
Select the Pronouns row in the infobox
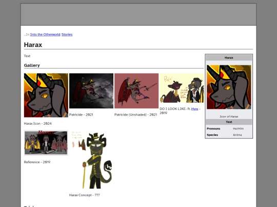229,129
